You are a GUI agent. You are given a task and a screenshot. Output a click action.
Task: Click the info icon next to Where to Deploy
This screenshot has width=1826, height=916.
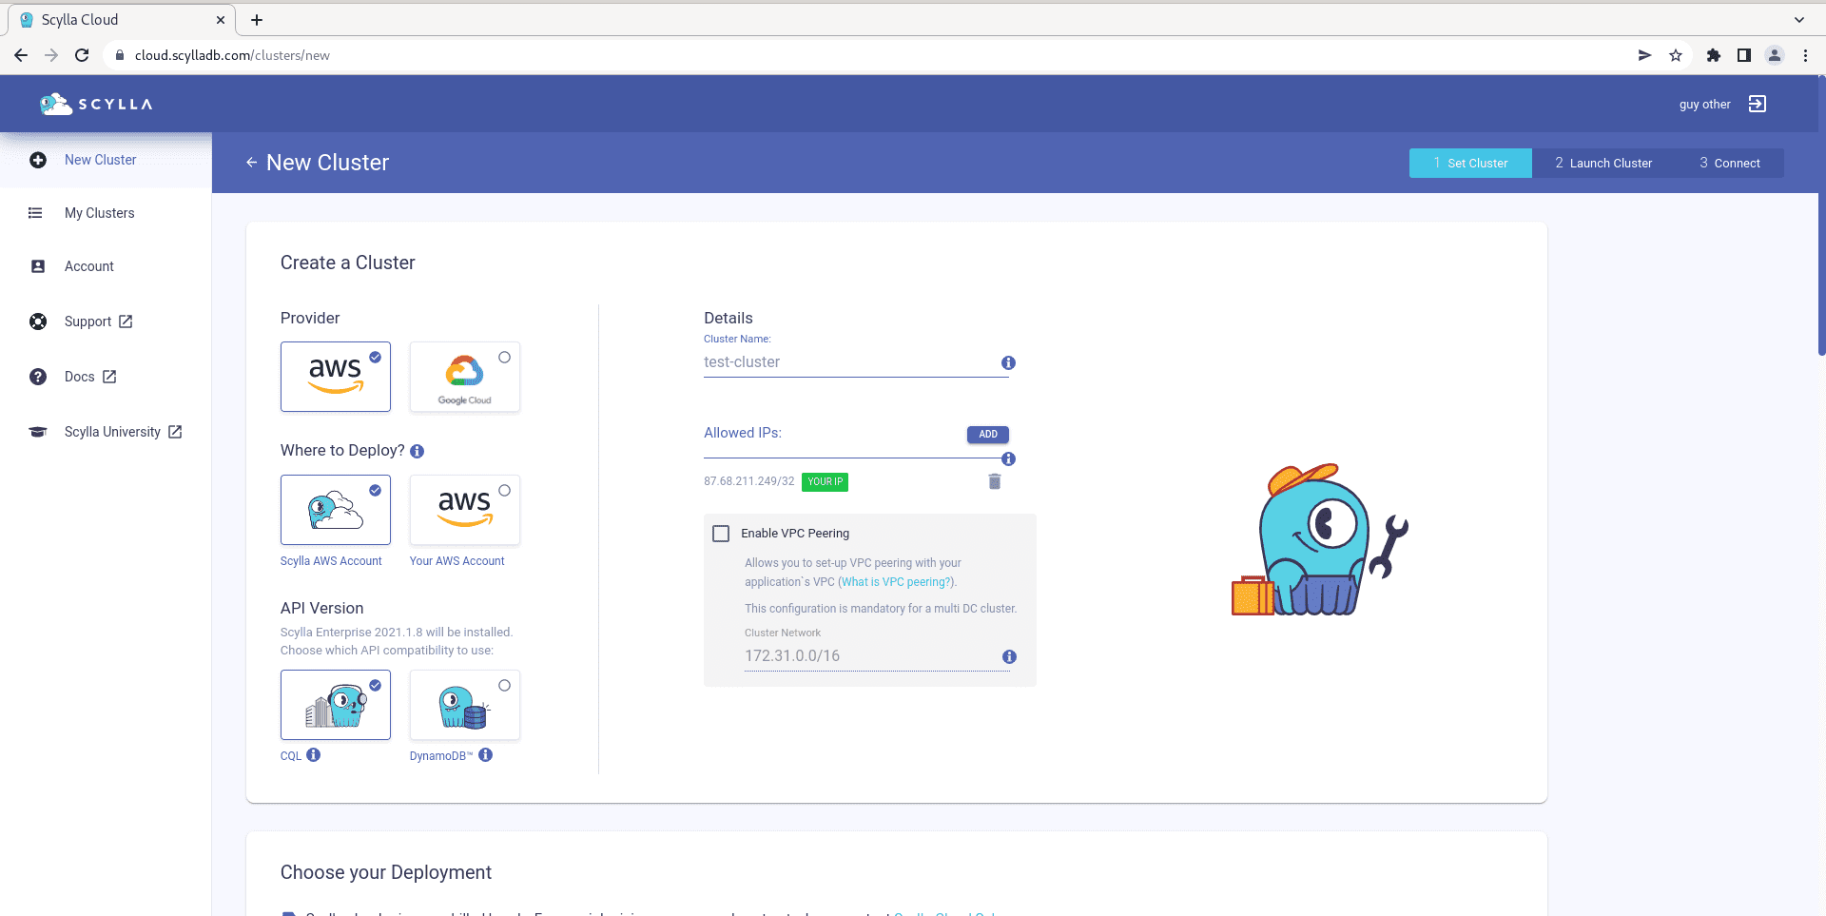[x=418, y=451]
